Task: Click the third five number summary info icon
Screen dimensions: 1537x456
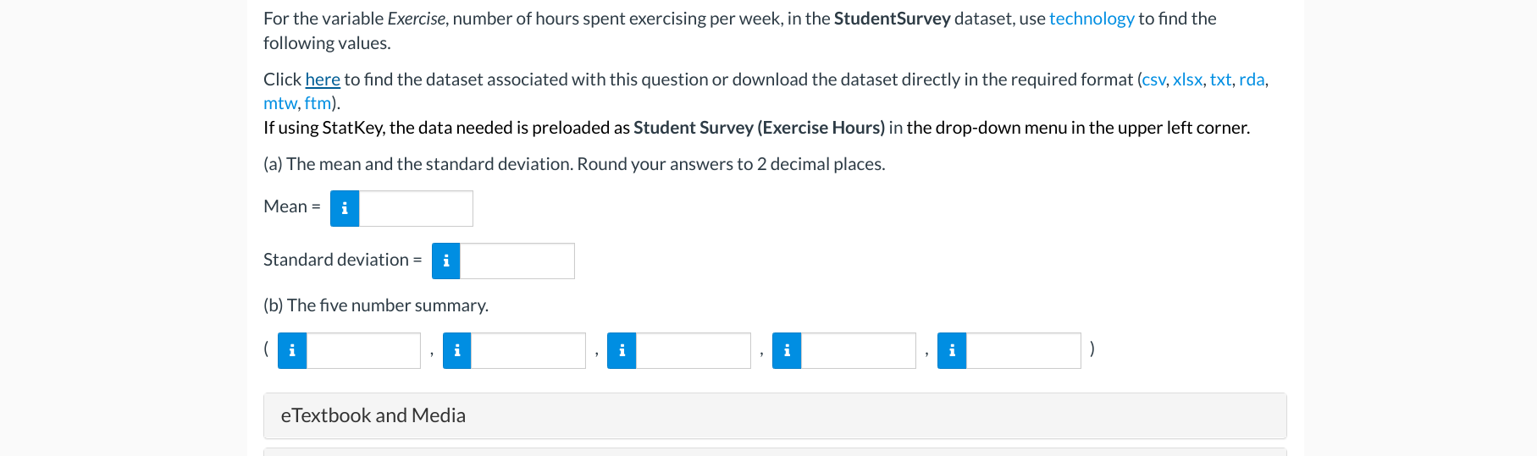Action: 622,350
